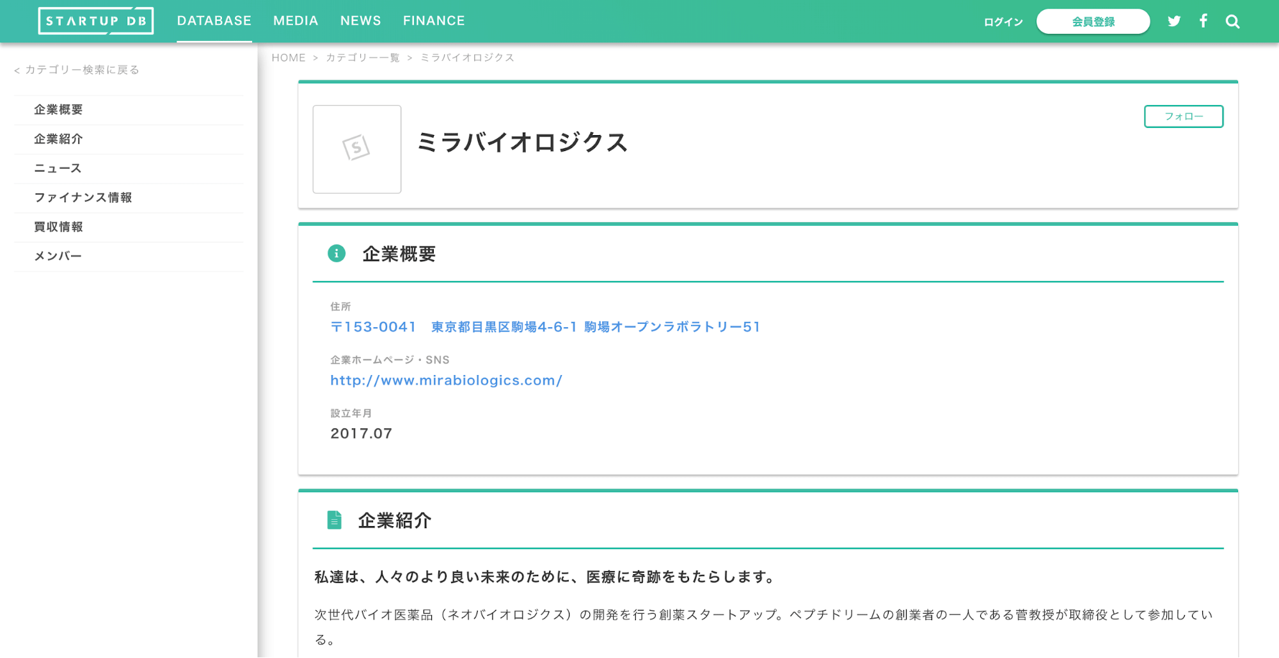
Task: Click the search magnifier icon
Action: (x=1232, y=22)
